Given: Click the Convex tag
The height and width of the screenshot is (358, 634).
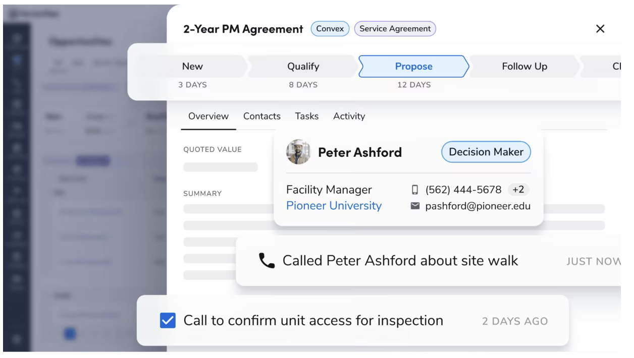Looking at the screenshot, I should tap(330, 29).
